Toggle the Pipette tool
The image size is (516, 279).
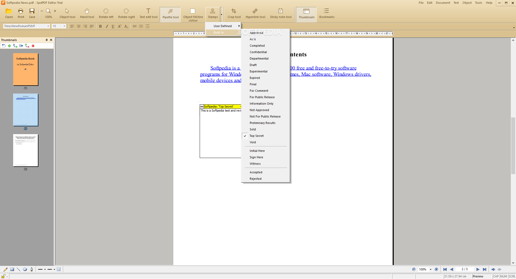click(170, 14)
